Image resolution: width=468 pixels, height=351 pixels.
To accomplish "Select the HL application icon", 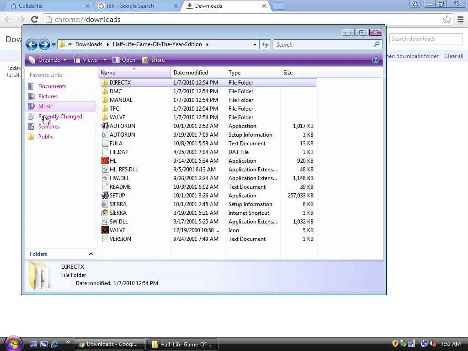I will coord(105,160).
